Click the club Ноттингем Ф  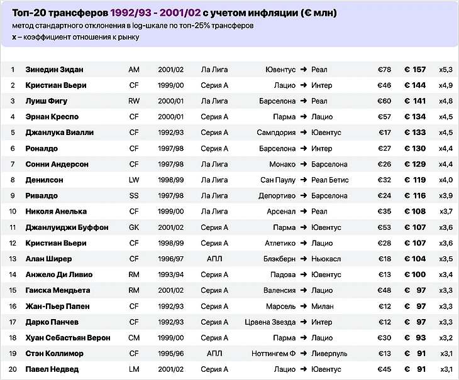click(274, 354)
